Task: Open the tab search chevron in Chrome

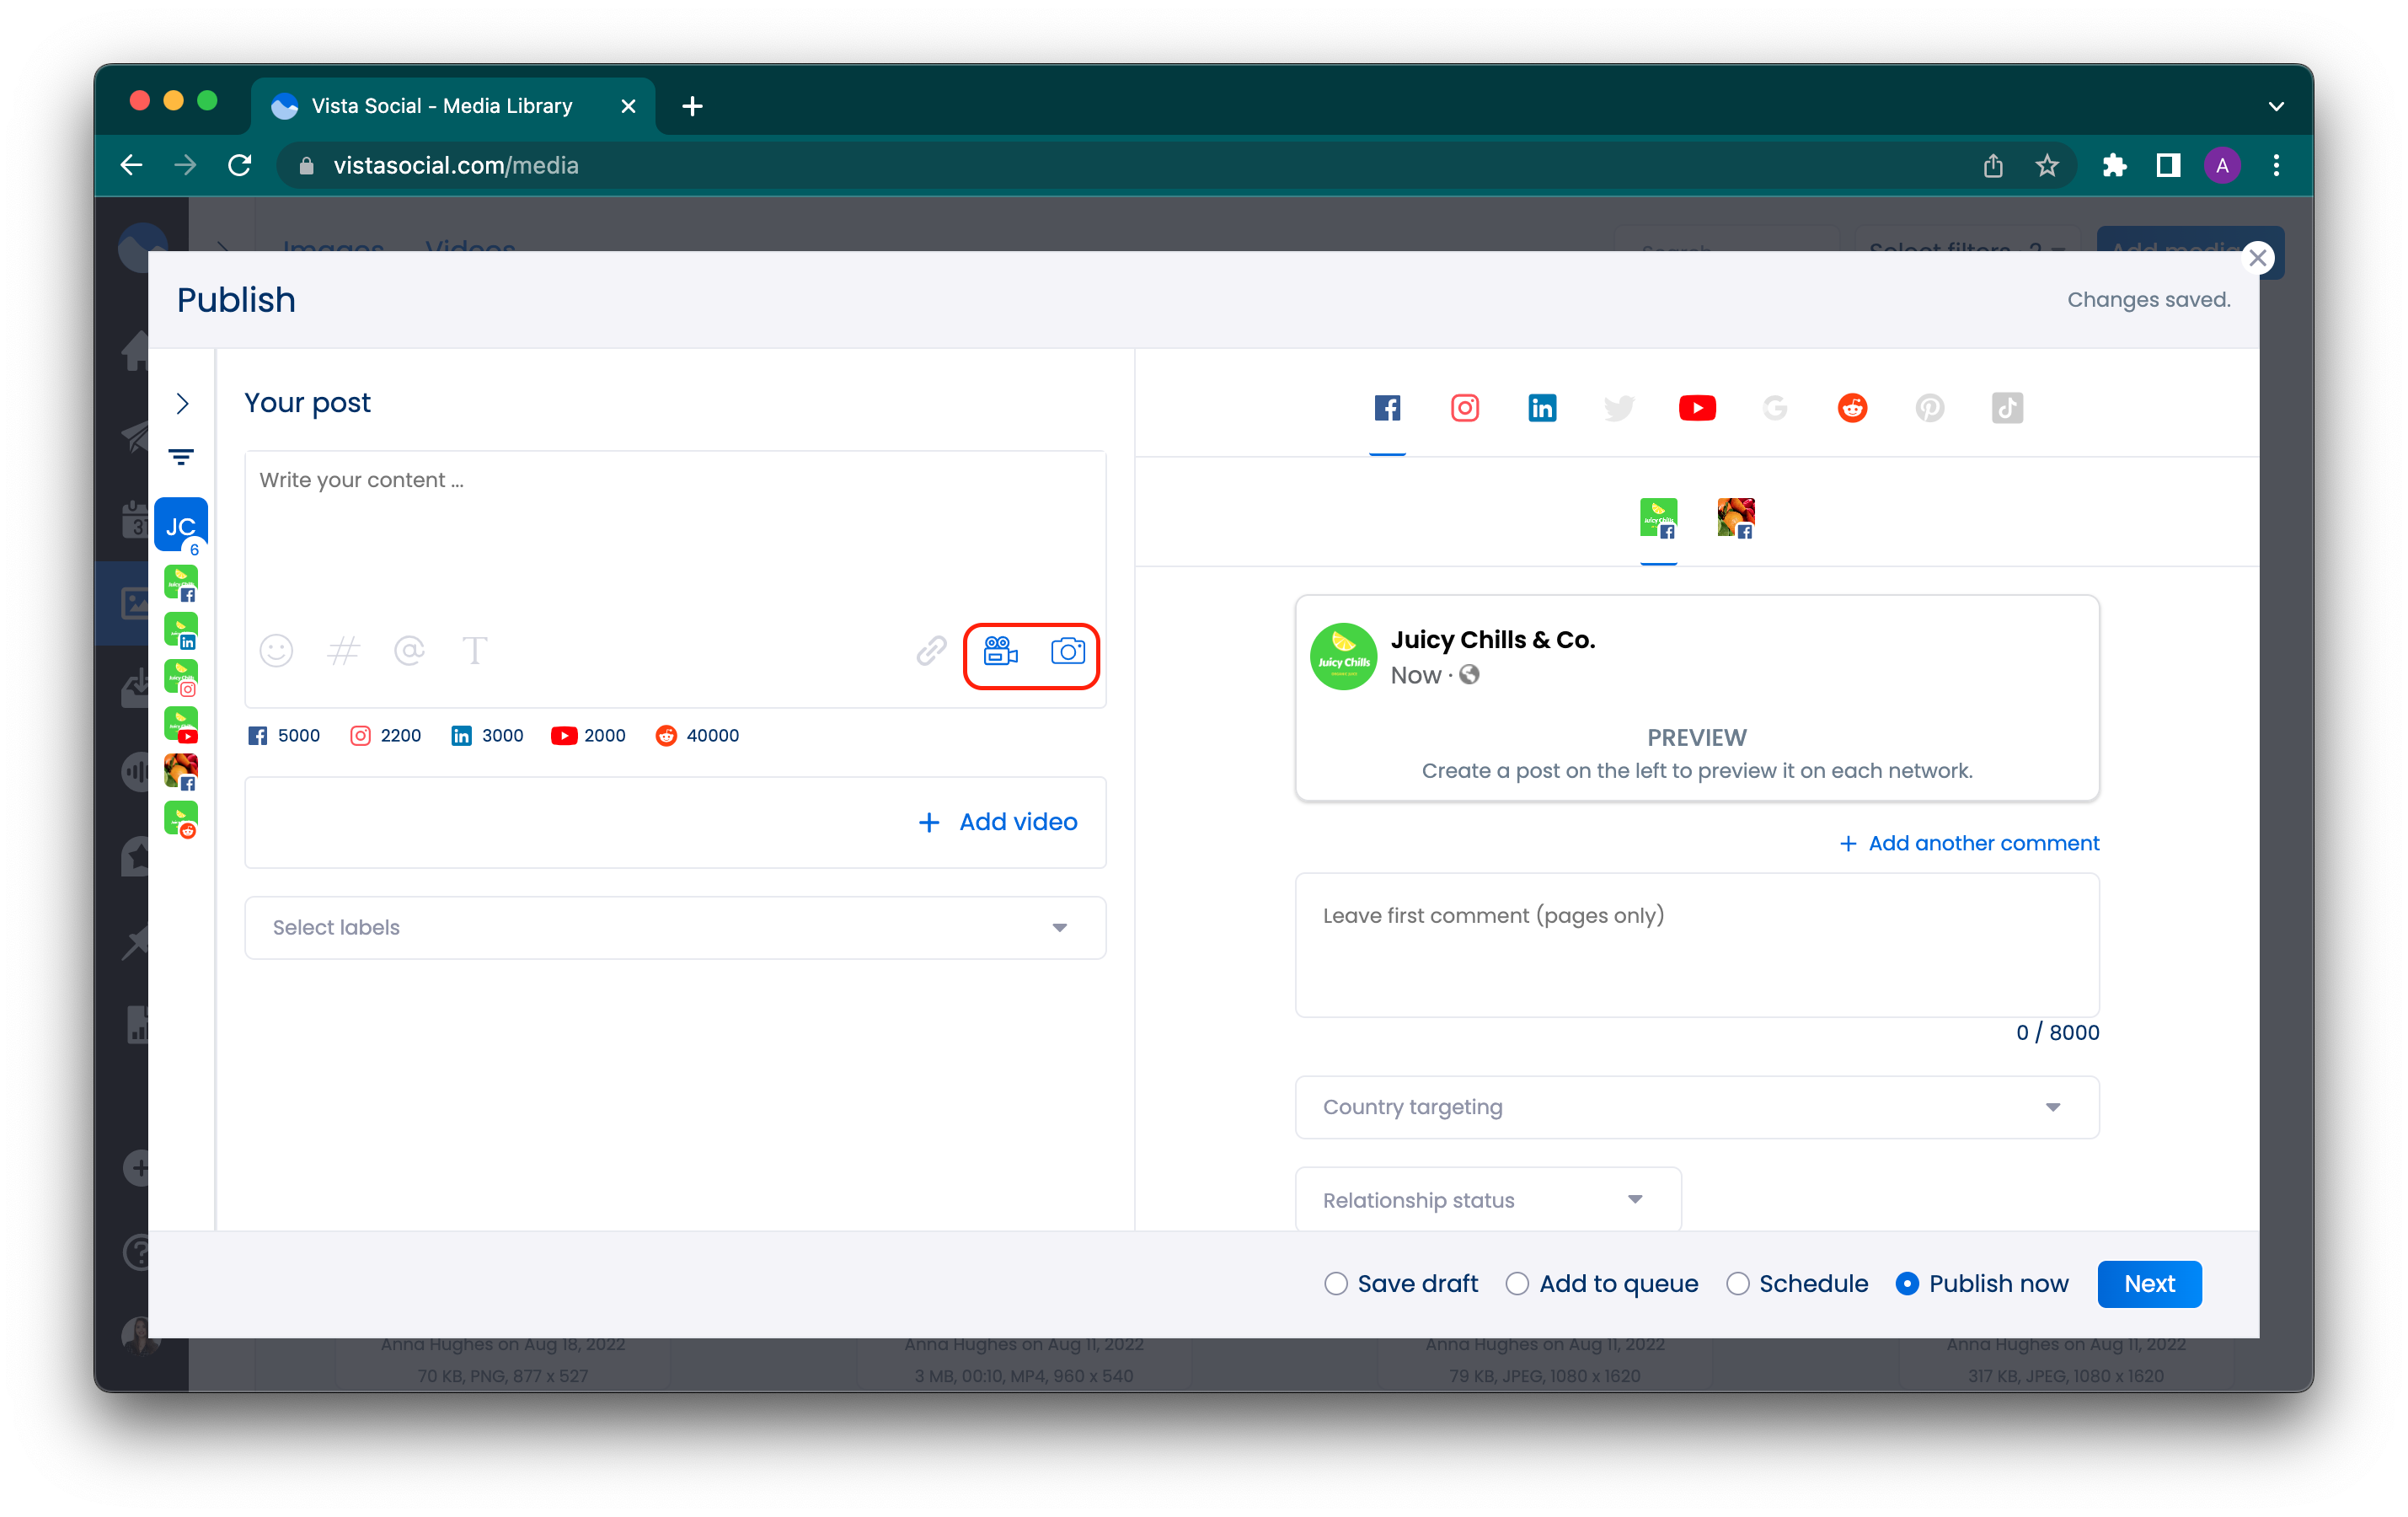Action: tap(2276, 106)
